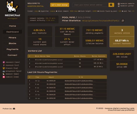Image resolution: width=137 pixels, height=114 pixels.
Task: Switch to SOLO MINE mode
Action: coord(84,17)
